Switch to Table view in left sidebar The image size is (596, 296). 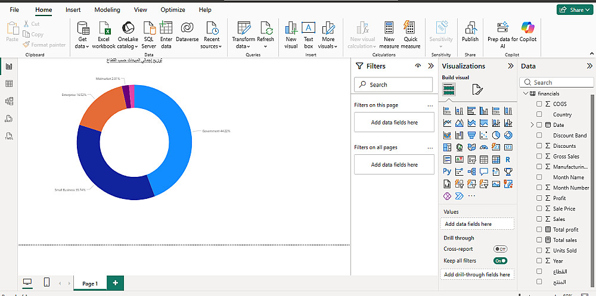[9, 84]
